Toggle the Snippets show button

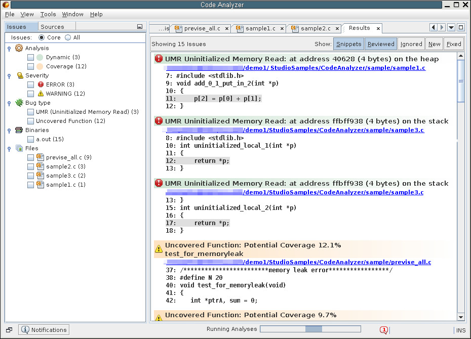click(348, 44)
